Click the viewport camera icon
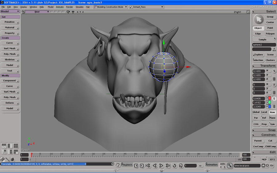 coord(69,12)
